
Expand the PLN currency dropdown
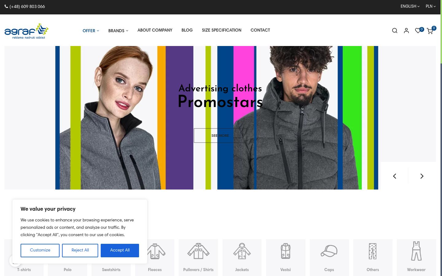(x=431, y=6)
